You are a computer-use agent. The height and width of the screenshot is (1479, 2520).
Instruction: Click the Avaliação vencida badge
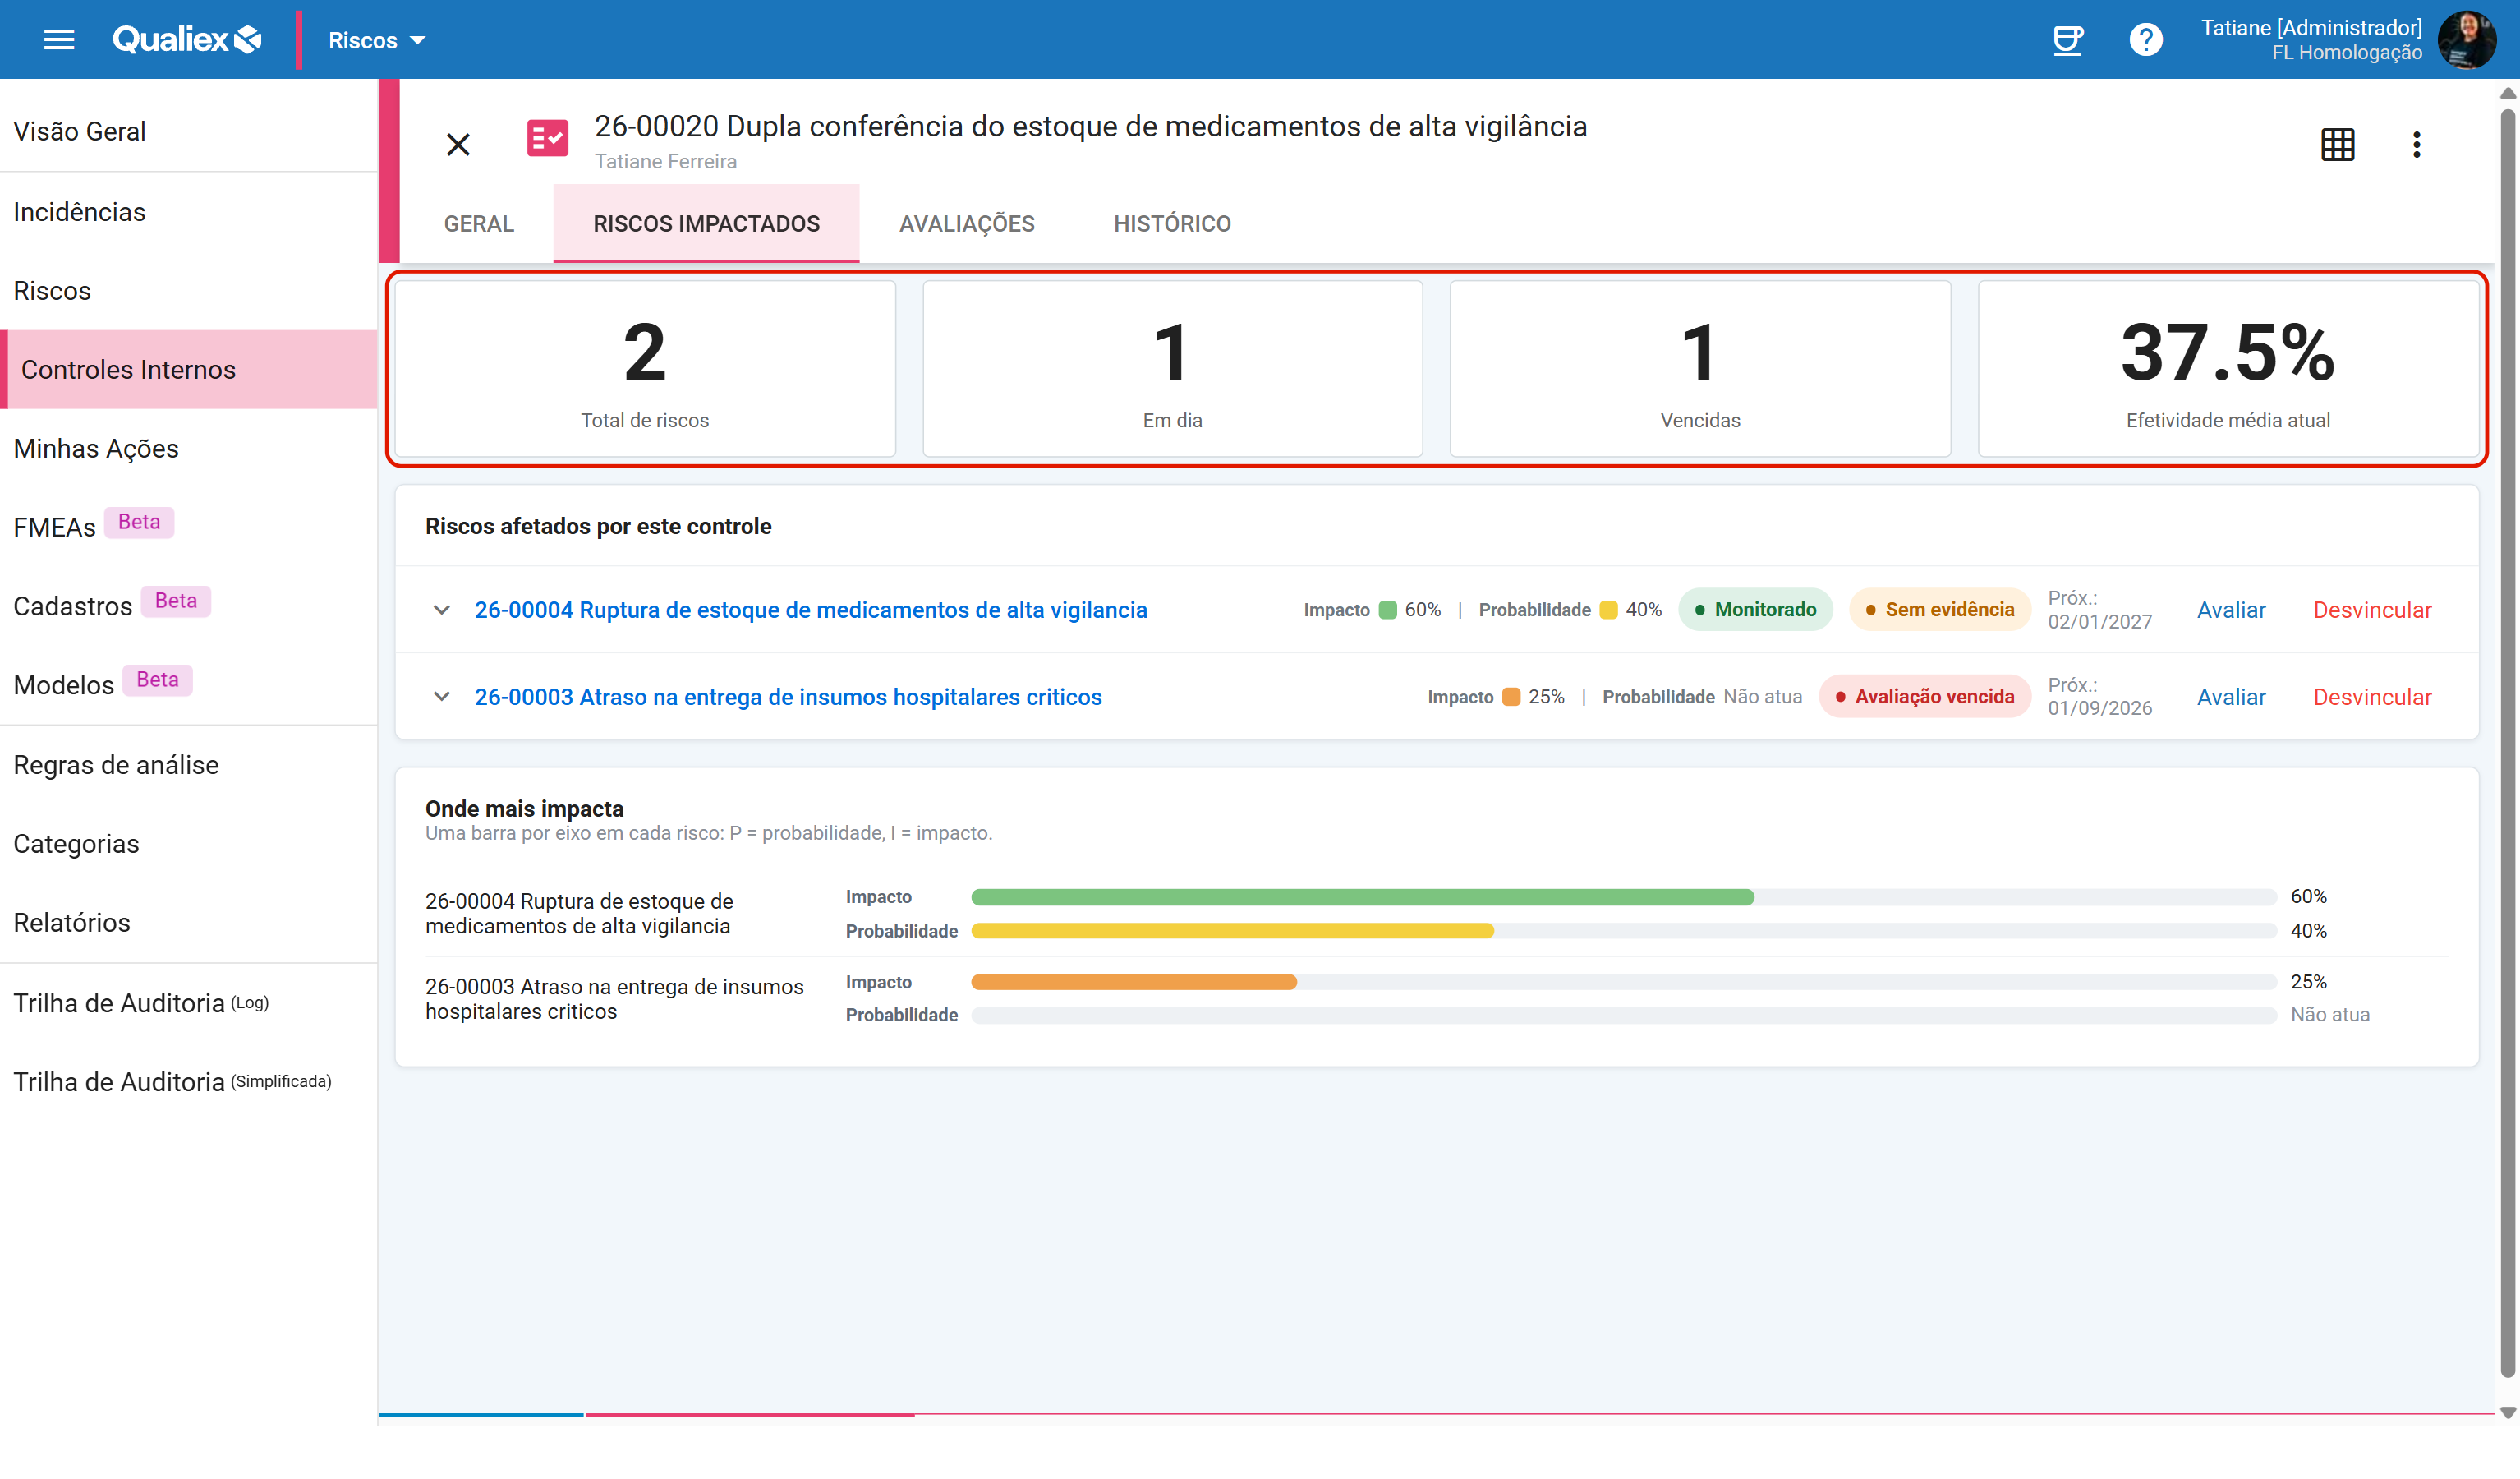coord(1924,697)
